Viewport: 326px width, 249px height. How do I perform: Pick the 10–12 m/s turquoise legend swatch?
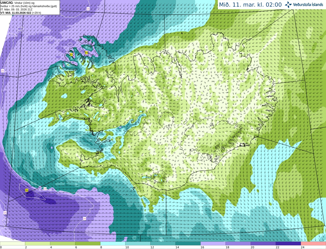tap(138, 243)
